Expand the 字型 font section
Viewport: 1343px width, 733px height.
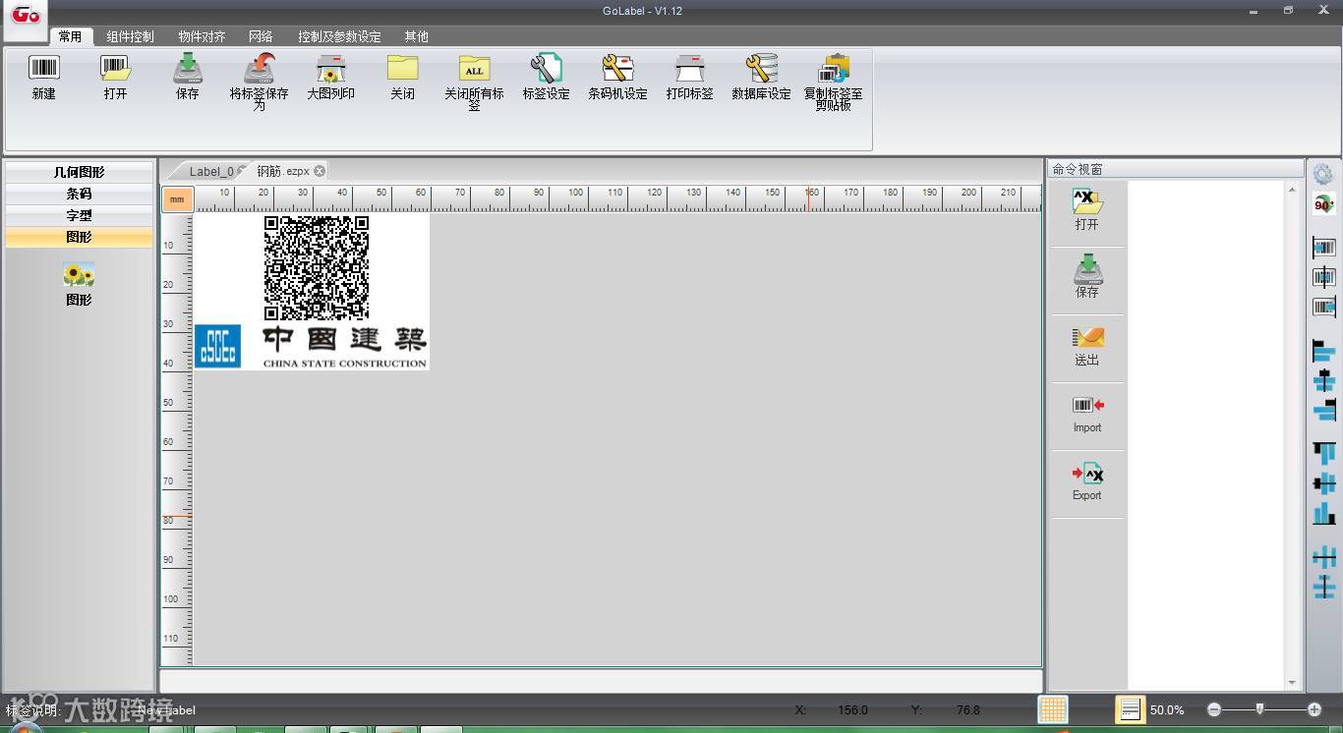pos(79,215)
